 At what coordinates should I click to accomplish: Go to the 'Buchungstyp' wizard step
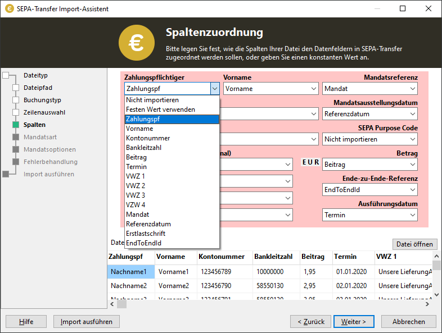tap(42, 100)
